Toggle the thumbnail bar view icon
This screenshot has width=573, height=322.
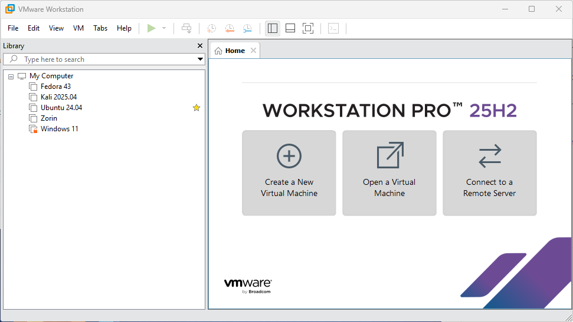[290, 28]
